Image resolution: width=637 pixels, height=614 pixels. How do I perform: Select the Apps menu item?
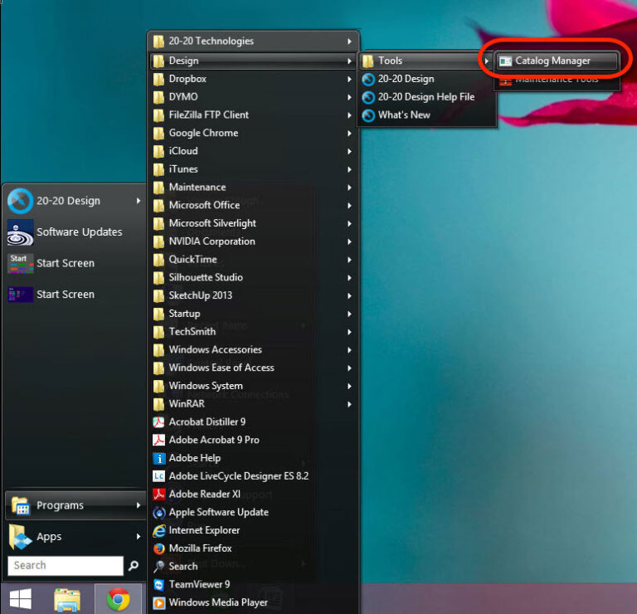pos(49,537)
